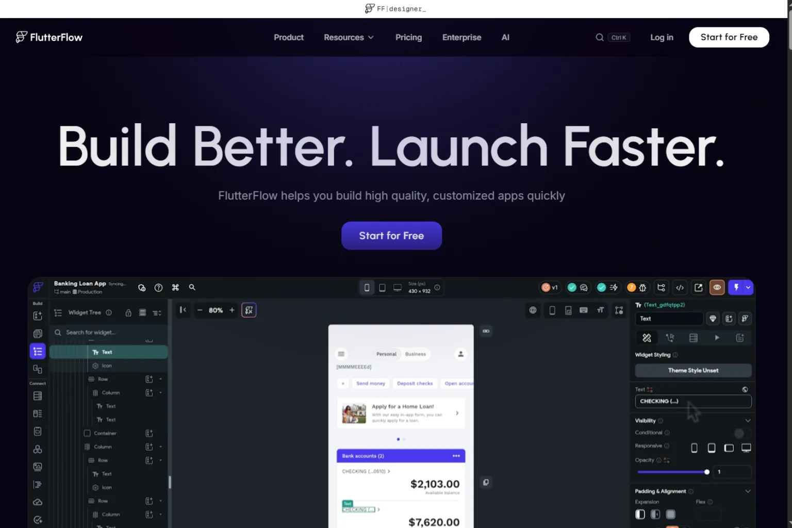Viewport: 792px width, 528px height.
Task: Click the command palette icon
Action: (175, 288)
